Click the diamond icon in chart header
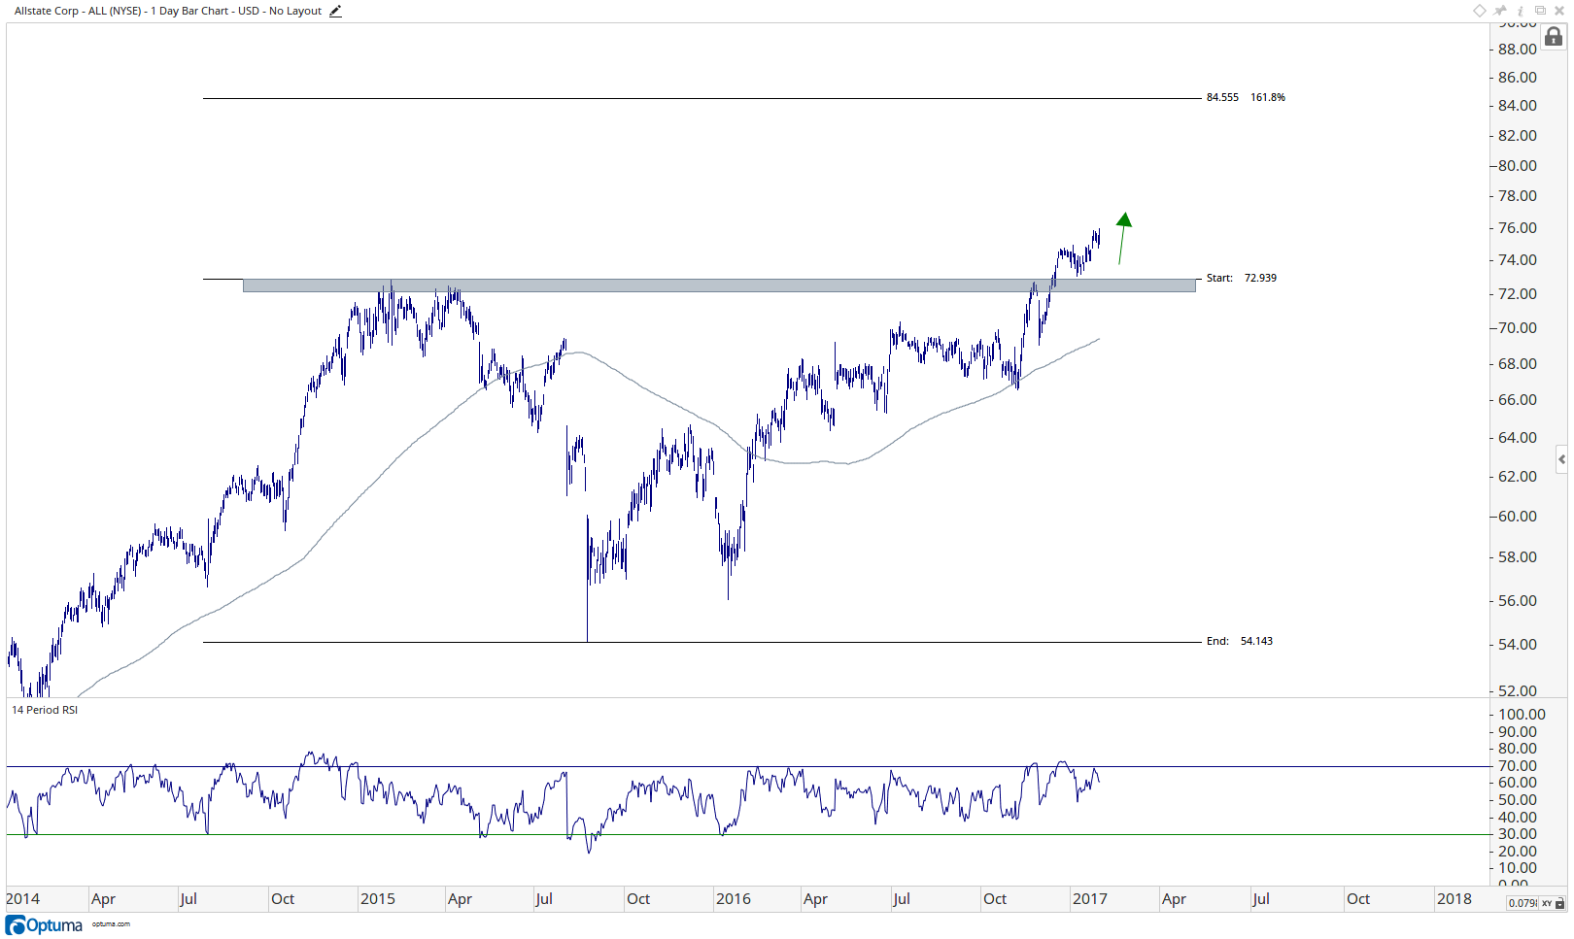 [1480, 11]
